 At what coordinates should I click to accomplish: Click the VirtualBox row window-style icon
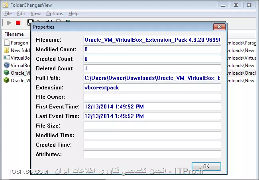click(x=7, y=58)
